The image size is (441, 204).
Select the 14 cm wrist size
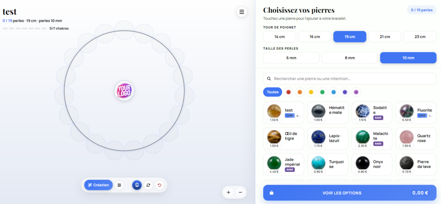coord(280,37)
